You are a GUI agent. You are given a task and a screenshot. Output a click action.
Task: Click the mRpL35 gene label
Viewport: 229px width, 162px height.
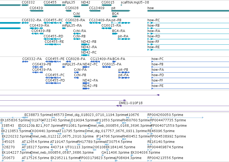coord(69,2)
